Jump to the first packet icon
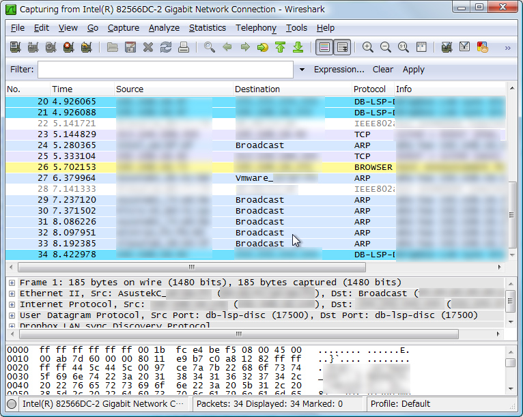 point(281,47)
